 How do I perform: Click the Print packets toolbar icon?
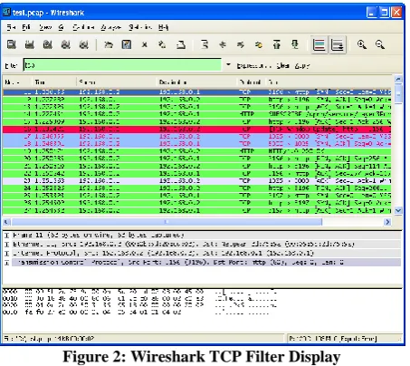coord(181,44)
